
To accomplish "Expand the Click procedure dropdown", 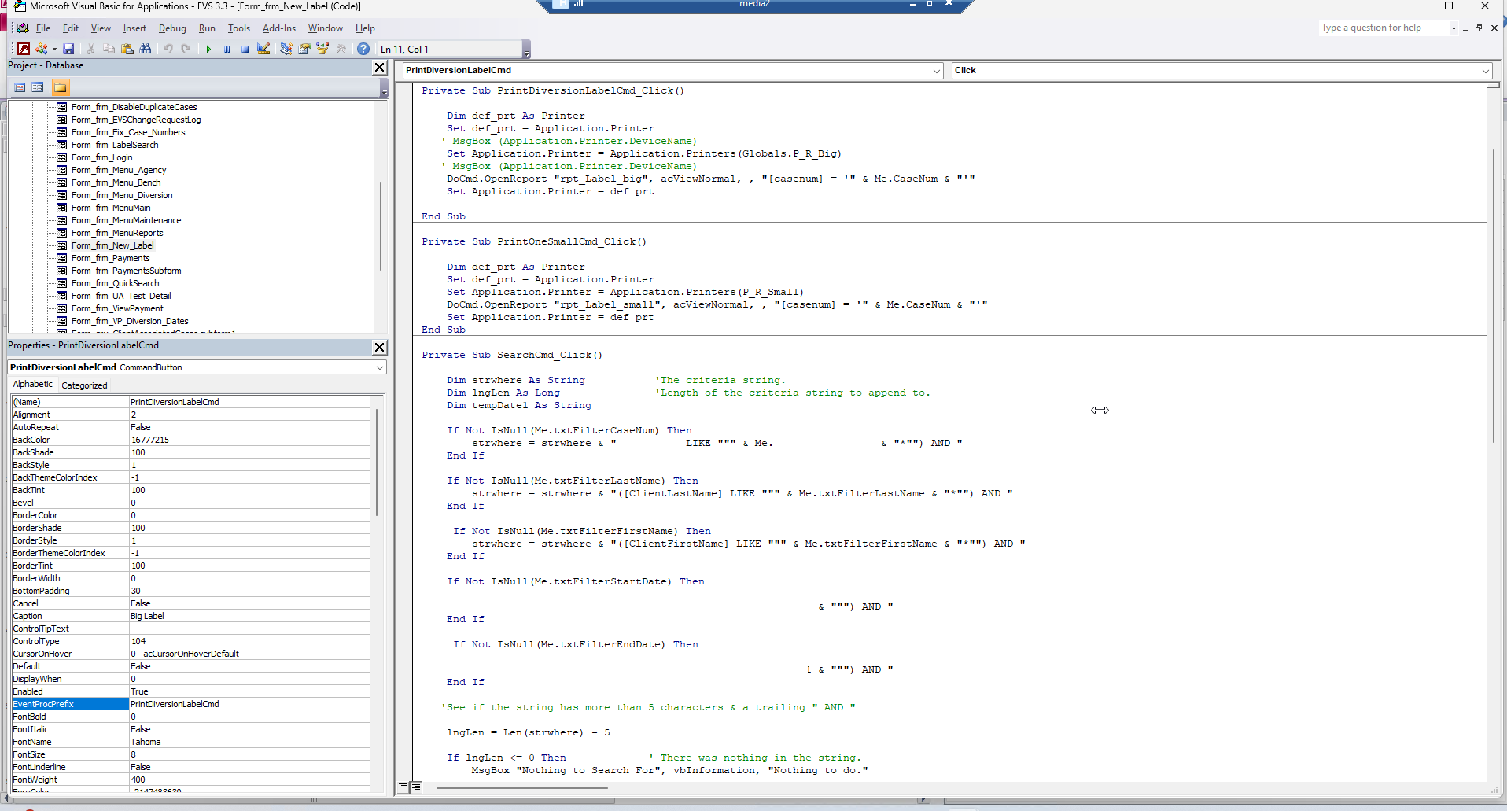I will click(x=1485, y=71).
